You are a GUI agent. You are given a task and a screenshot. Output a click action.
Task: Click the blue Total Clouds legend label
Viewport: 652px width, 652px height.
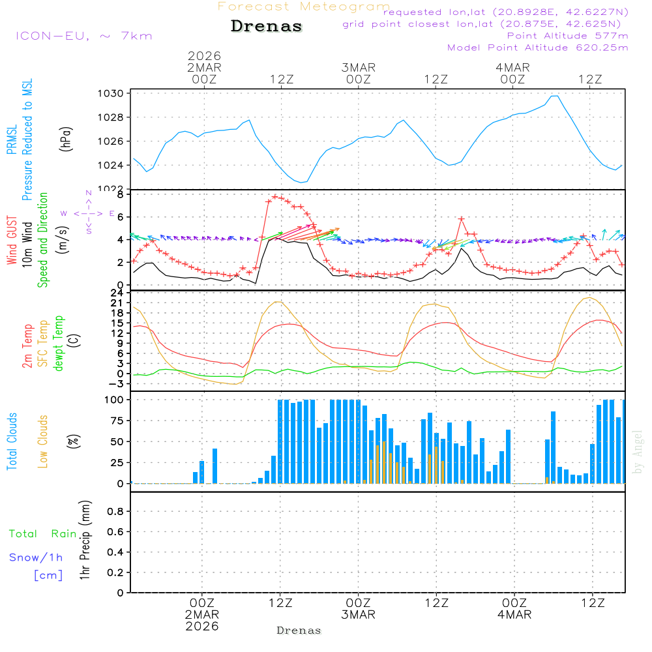12,441
